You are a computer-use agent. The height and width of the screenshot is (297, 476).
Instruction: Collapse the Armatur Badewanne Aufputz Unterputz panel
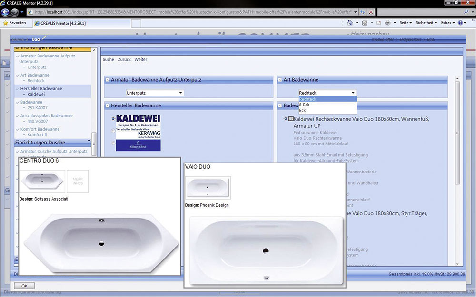coord(107,80)
